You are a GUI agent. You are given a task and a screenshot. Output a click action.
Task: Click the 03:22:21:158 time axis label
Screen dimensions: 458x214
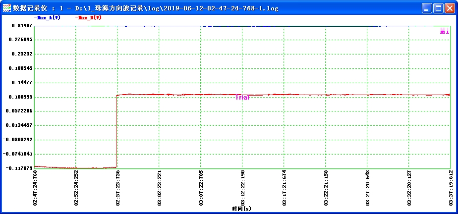[x=326, y=188]
